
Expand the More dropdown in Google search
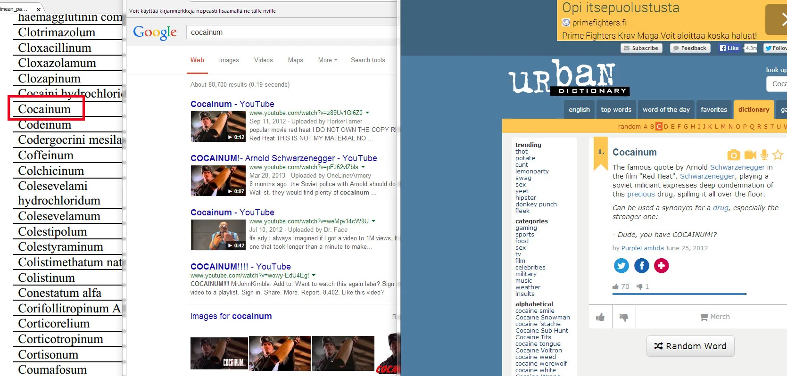327,60
